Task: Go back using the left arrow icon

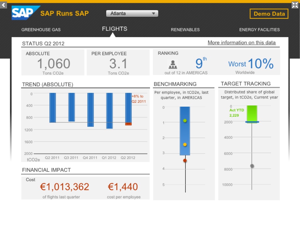Action: 4,5
